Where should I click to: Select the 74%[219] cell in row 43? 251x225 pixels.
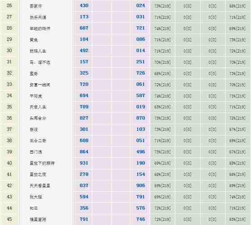pyautogui.click(x=237, y=197)
